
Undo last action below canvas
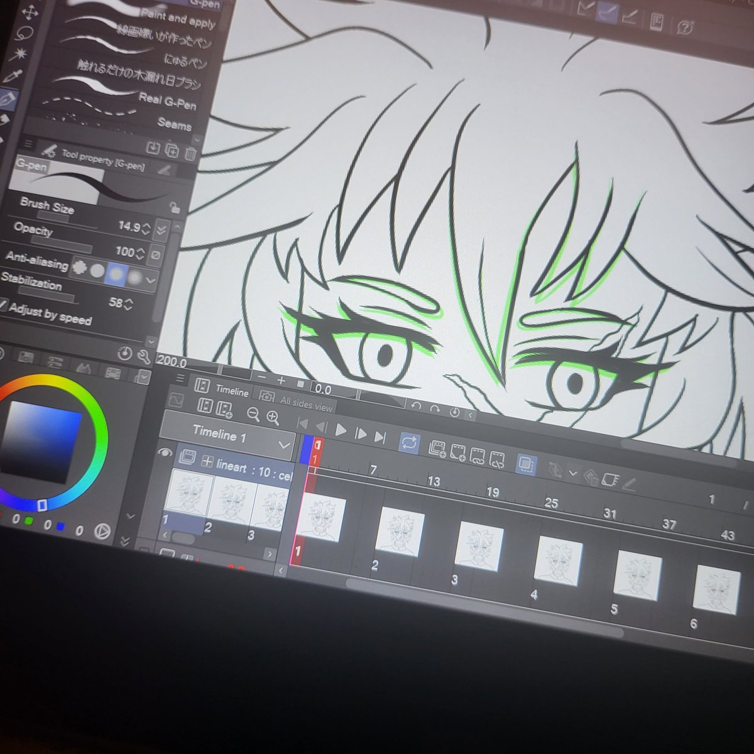coord(415,405)
